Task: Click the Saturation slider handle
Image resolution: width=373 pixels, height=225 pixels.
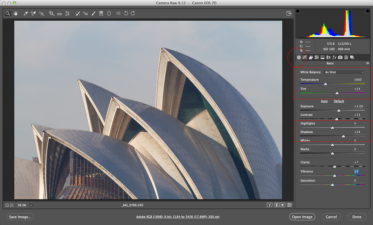Action: click(332, 185)
